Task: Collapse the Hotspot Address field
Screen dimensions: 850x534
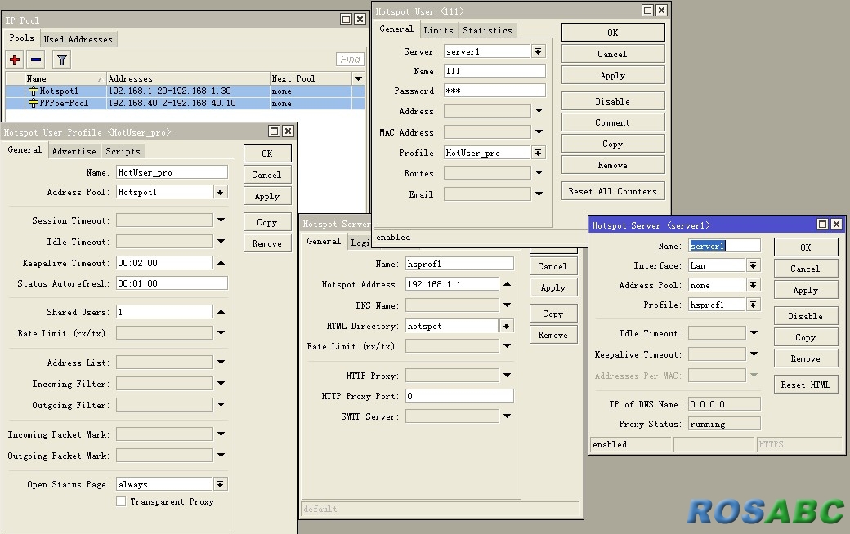Action: [507, 284]
